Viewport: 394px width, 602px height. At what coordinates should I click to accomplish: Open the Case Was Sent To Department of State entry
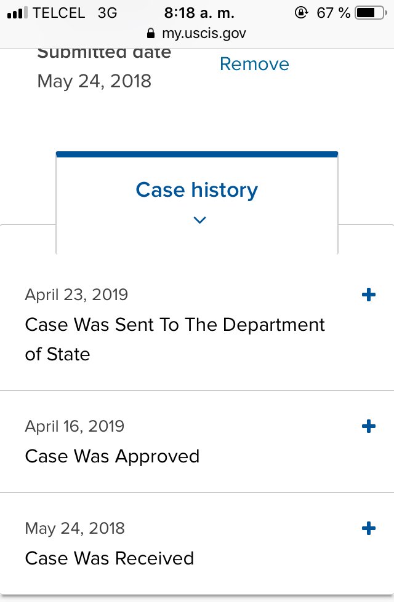click(x=197, y=325)
